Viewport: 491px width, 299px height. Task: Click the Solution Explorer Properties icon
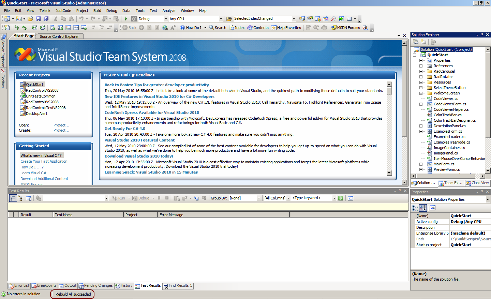click(416, 42)
